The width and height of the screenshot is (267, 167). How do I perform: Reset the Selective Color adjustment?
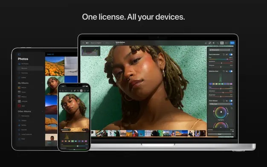[x=224, y=71]
